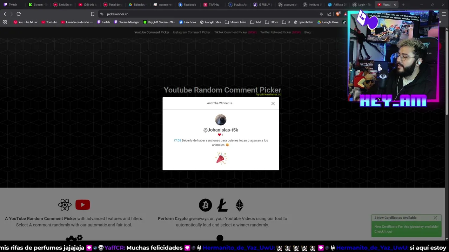Open Youtube Comment Picker nav link
This screenshot has width=449, height=252.
point(152,32)
